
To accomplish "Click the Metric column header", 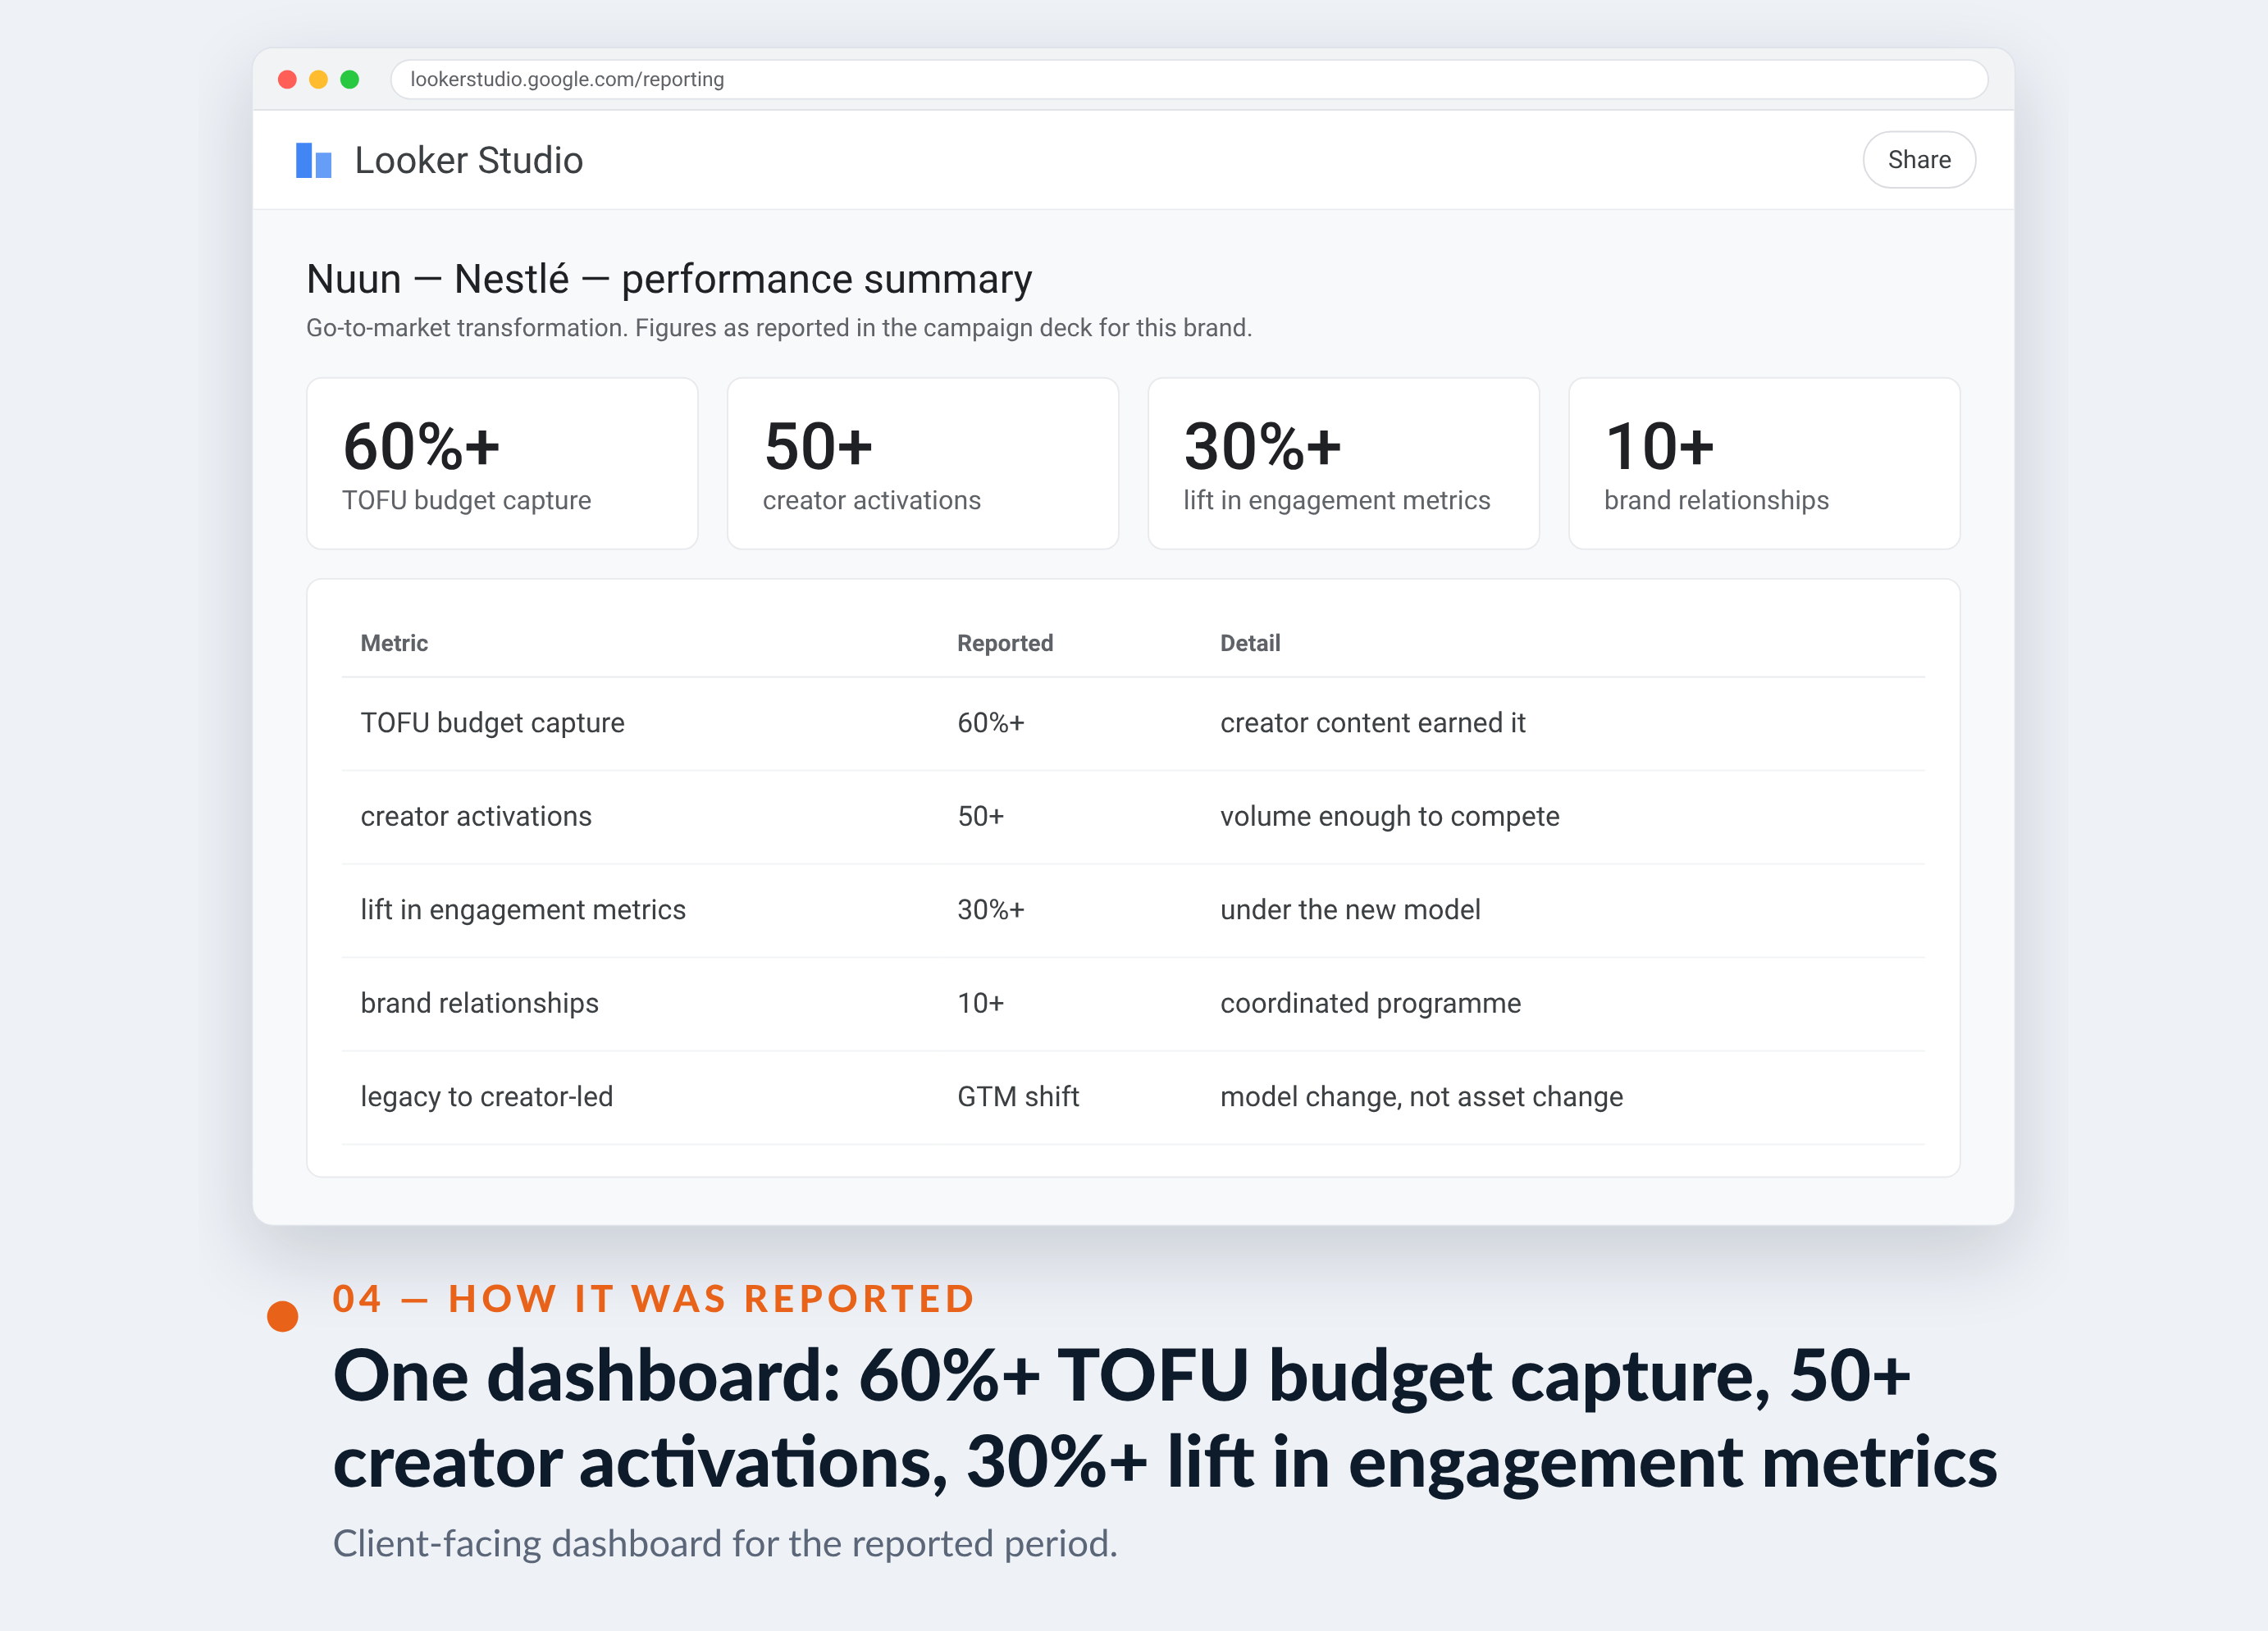I will (394, 643).
